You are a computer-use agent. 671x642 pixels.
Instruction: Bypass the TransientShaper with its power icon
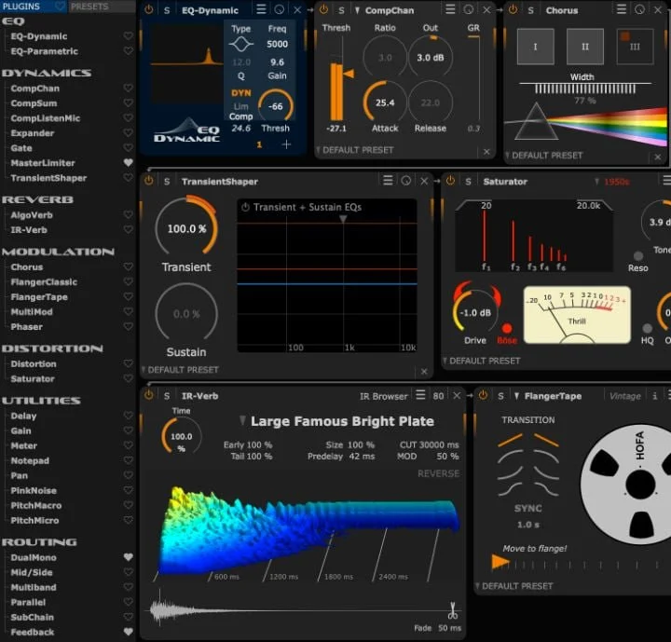149,181
